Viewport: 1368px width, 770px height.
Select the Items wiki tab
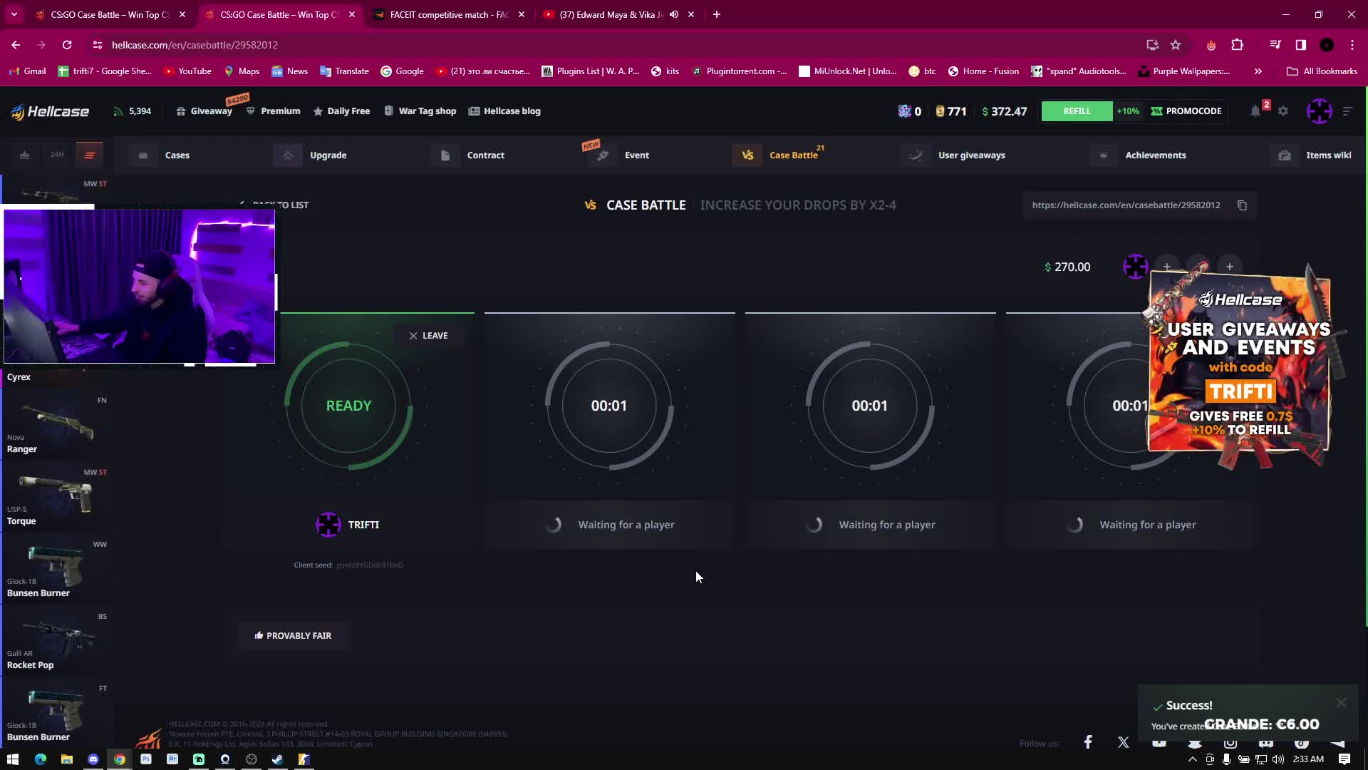1312,155
